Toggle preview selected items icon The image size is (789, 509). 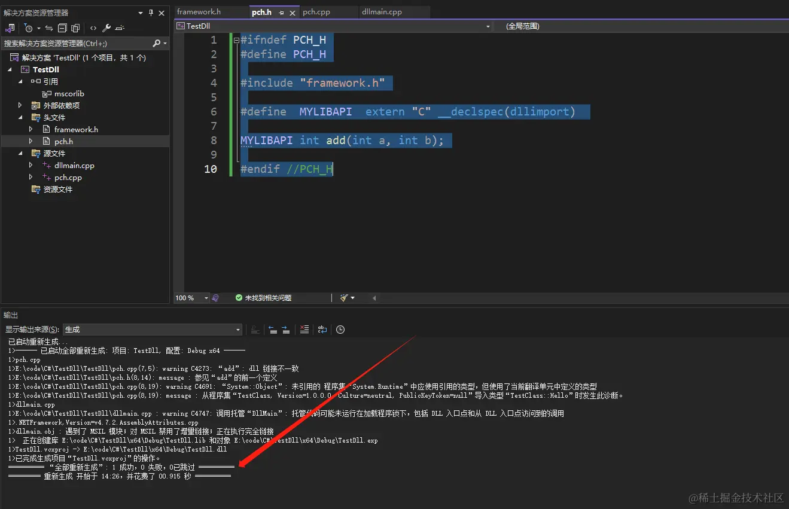click(120, 28)
